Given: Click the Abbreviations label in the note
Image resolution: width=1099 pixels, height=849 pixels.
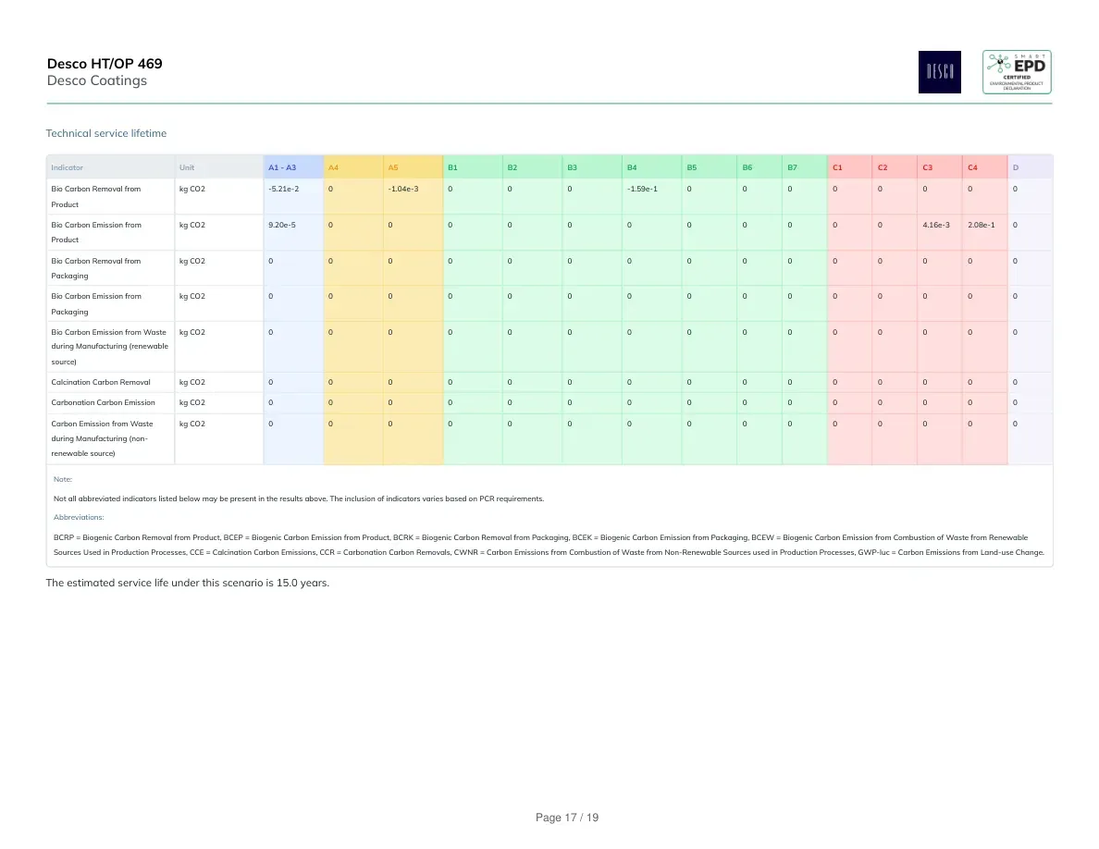Looking at the screenshot, I should [x=79, y=517].
